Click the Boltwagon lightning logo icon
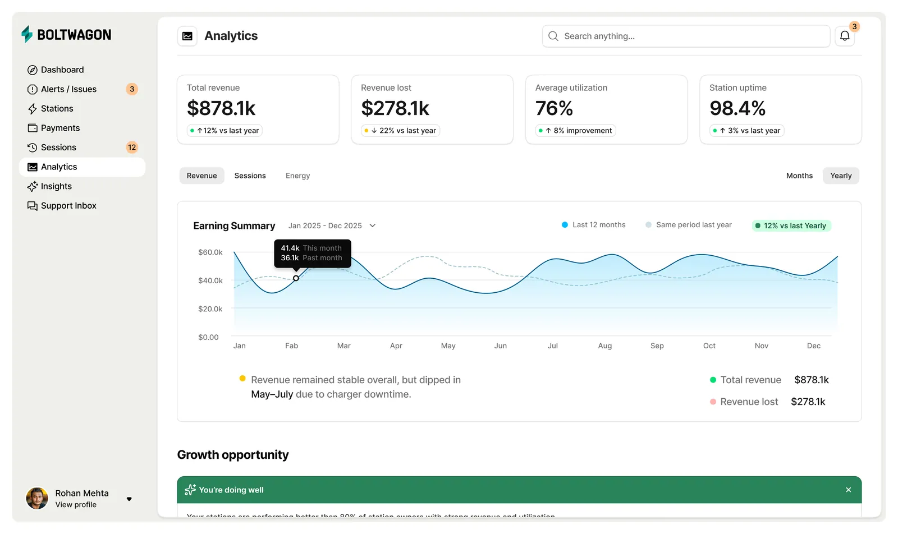Screen dimensions: 898x534 tap(27, 34)
